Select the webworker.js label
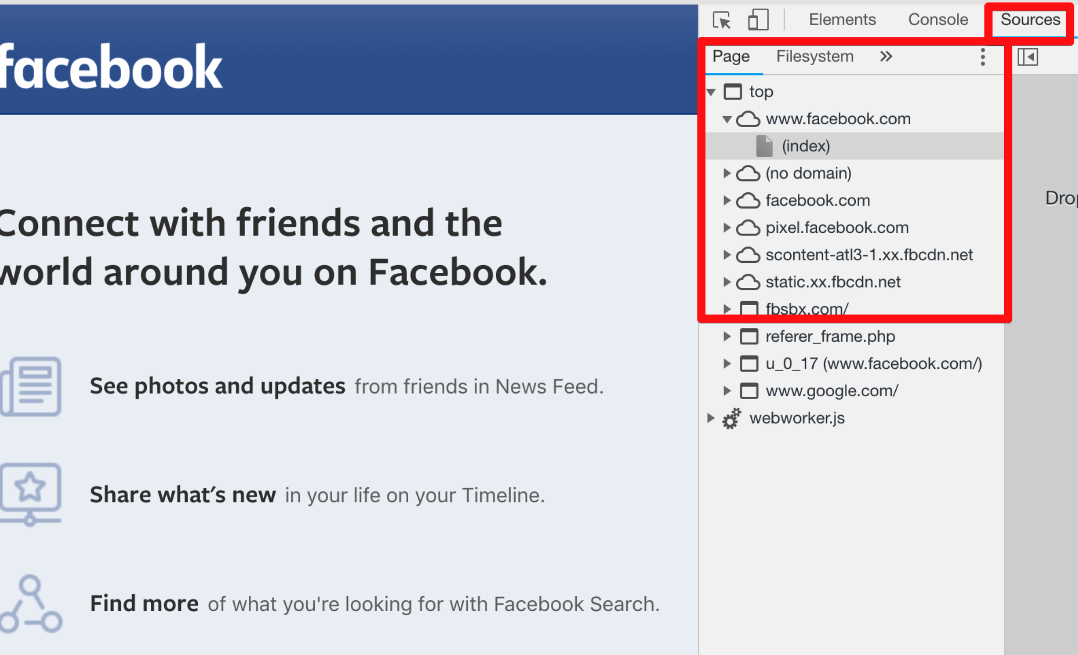This screenshot has height=655, width=1078. tap(797, 418)
